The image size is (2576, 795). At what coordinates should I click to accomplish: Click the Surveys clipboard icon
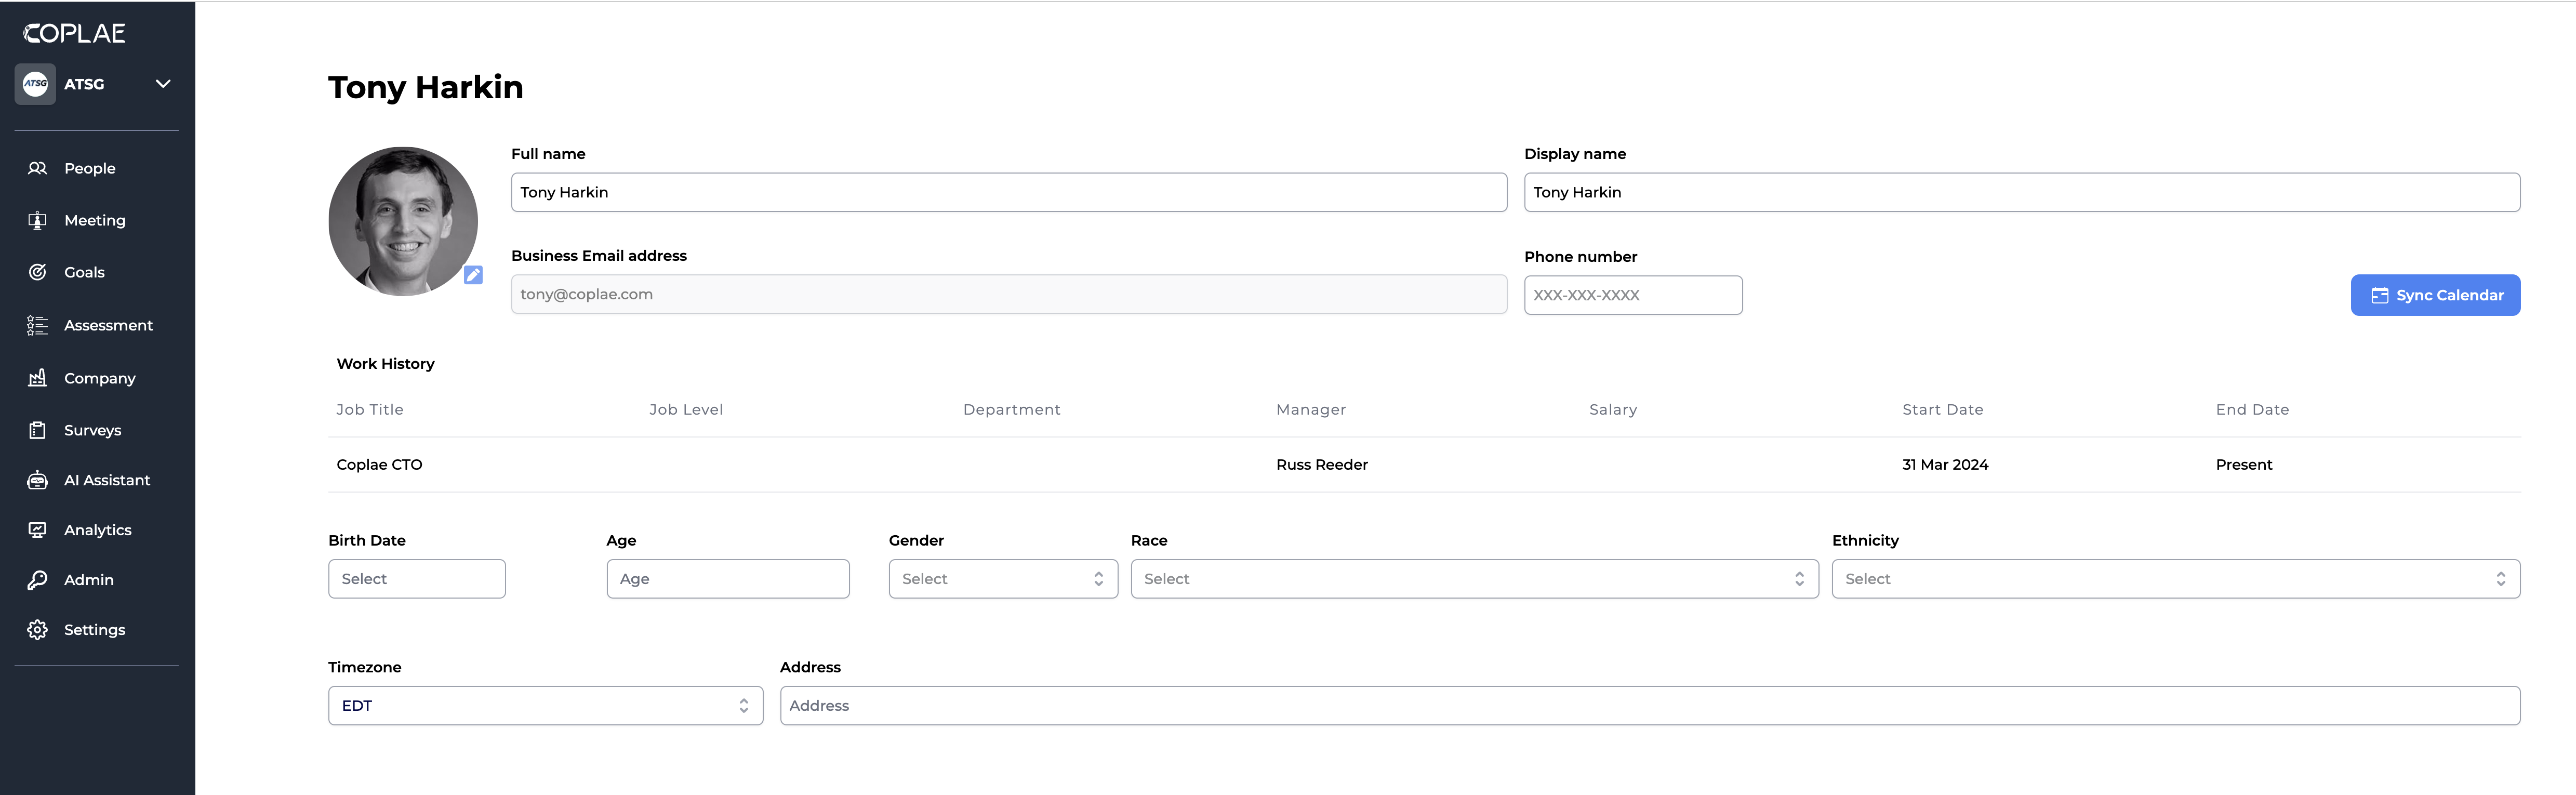click(x=37, y=430)
